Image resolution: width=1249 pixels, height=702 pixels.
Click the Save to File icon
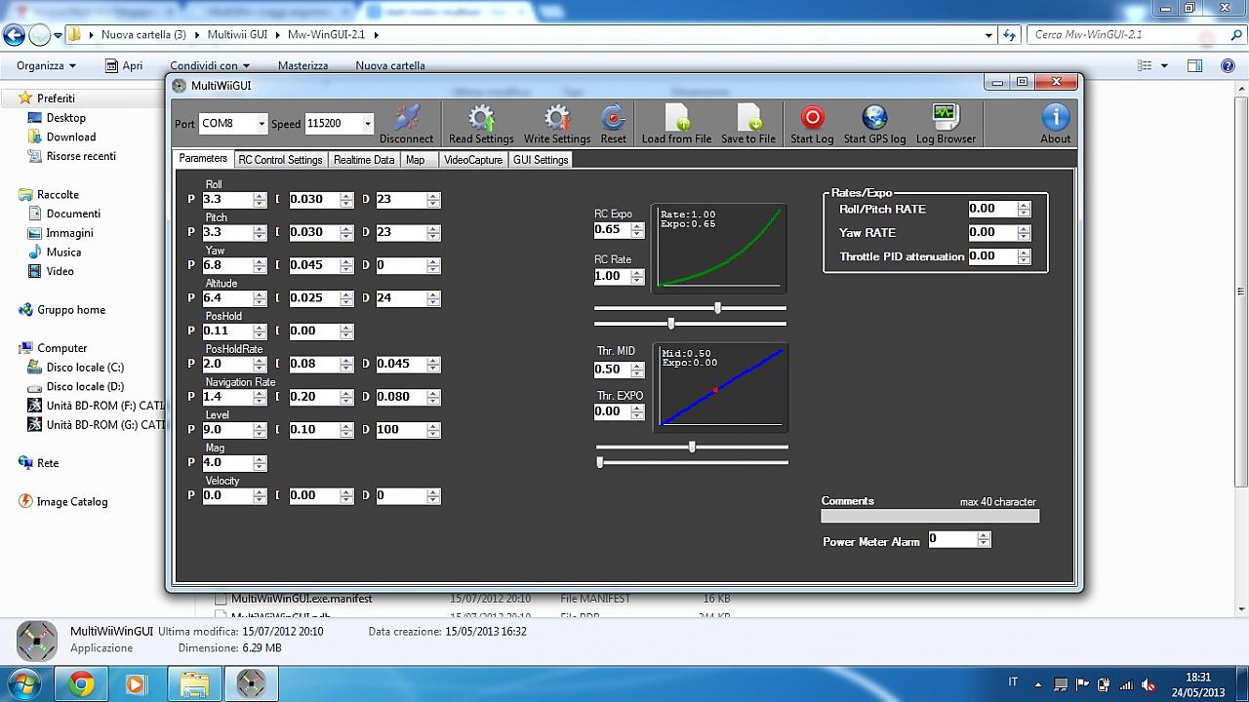pos(748,118)
